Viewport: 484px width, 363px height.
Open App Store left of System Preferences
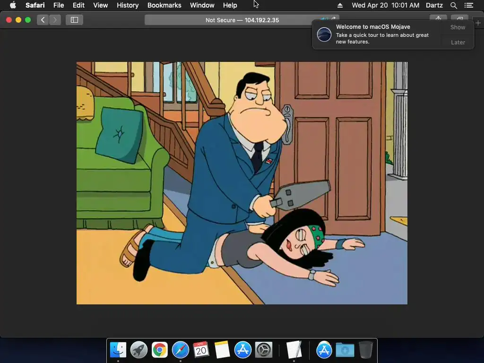[242, 350]
